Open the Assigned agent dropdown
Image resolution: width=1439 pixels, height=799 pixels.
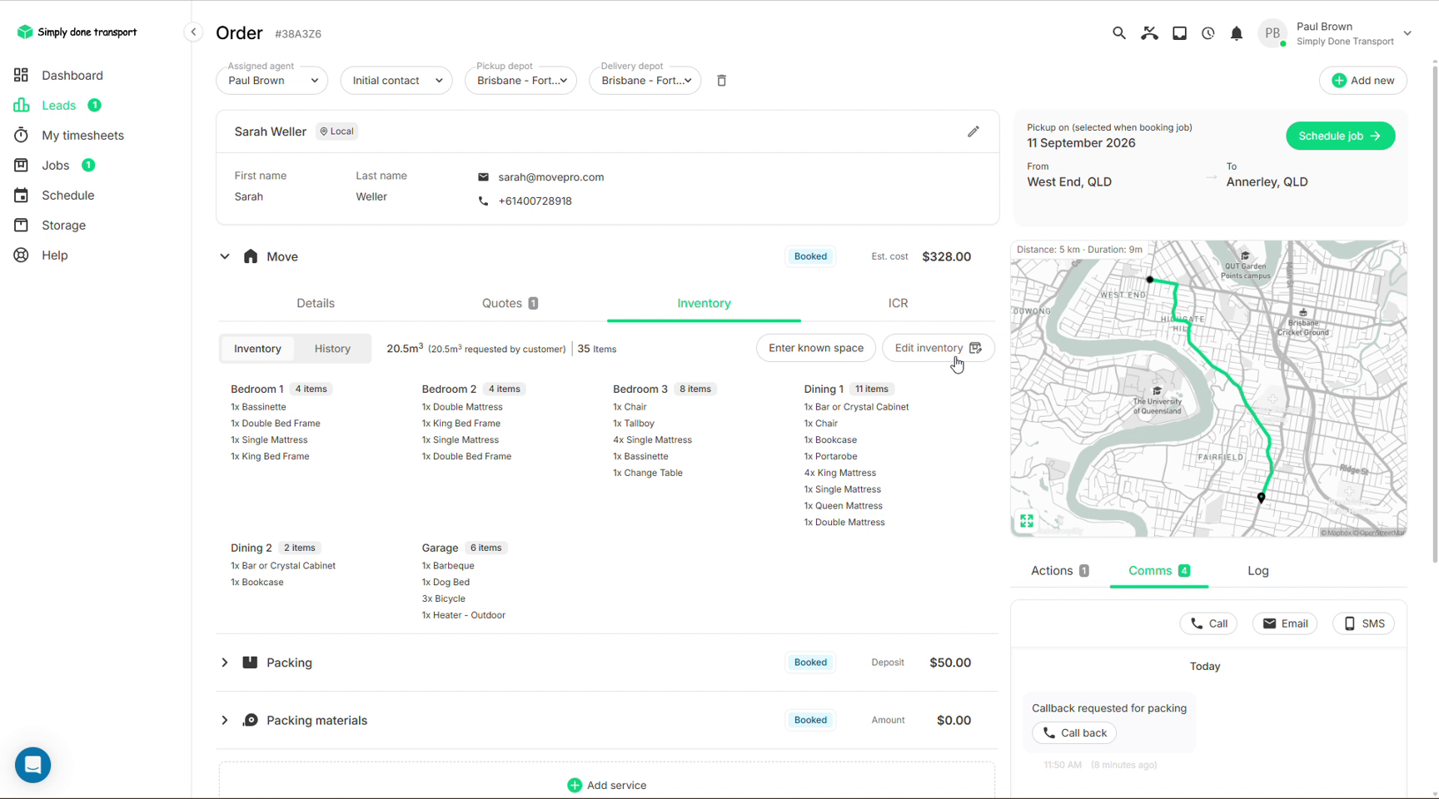point(272,81)
